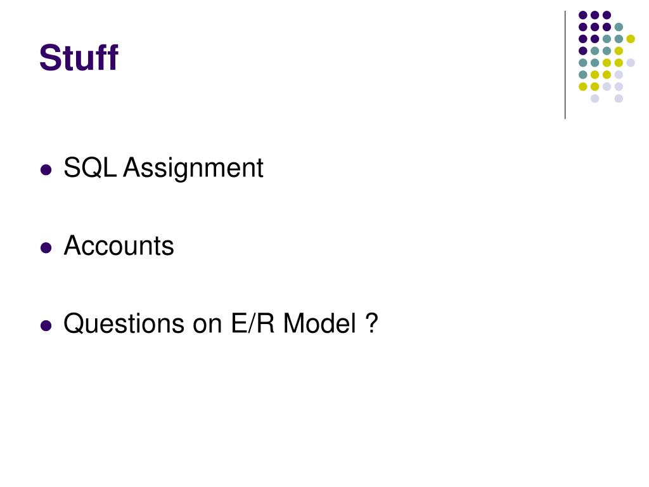This screenshot has width=649, height=487.
Task: Click the vertical divider line near dot grid
Action: tap(565, 65)
